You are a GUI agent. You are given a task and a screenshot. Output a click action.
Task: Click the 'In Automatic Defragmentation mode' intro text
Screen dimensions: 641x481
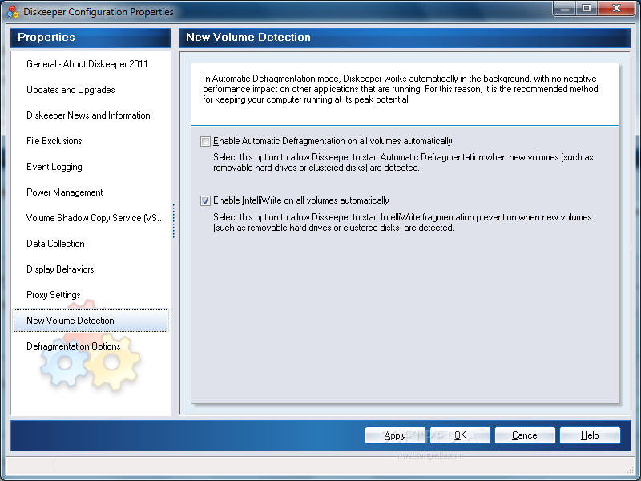[400, 89]
